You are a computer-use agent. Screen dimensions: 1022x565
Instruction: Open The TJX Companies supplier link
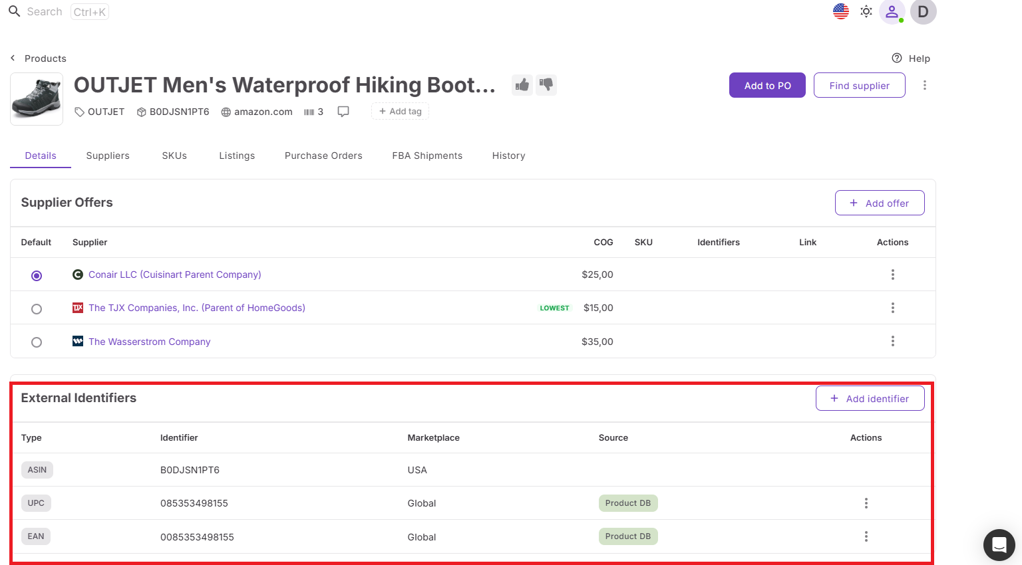(x=197, y=308)
